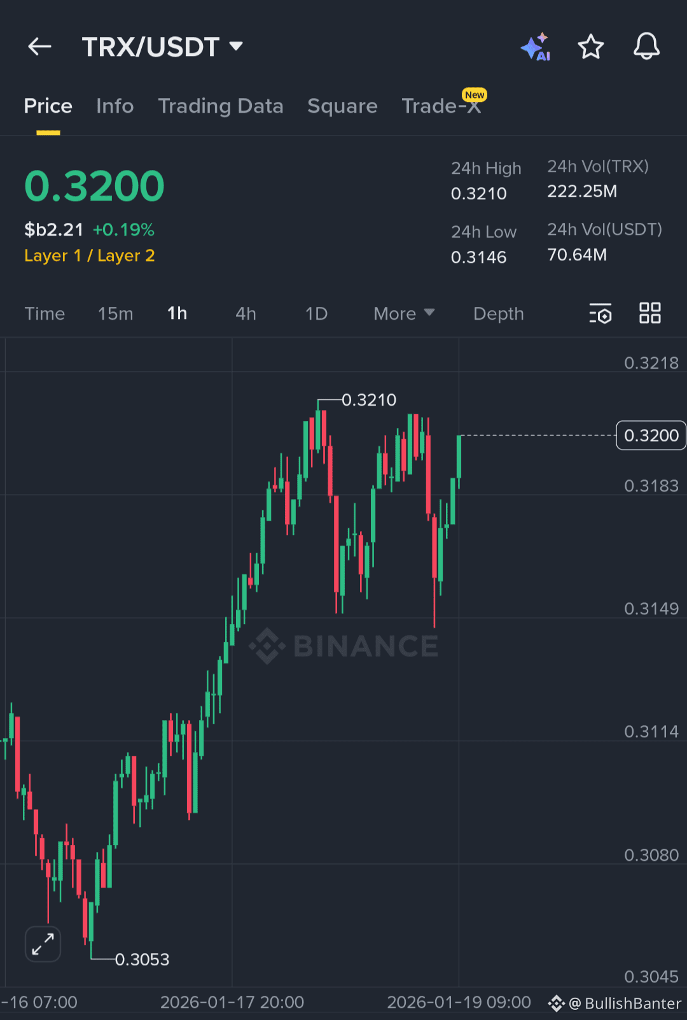The width and height of the screenshot is (687, 1020).
Task: Switch the chart to 15m interval
Action: [x=115, y=313]
